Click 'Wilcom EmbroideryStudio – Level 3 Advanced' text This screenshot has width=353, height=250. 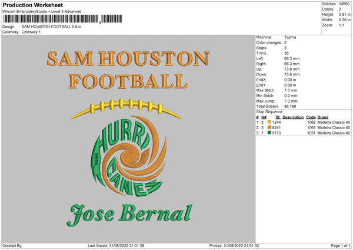pyautogui.click(x=42, y=12)
